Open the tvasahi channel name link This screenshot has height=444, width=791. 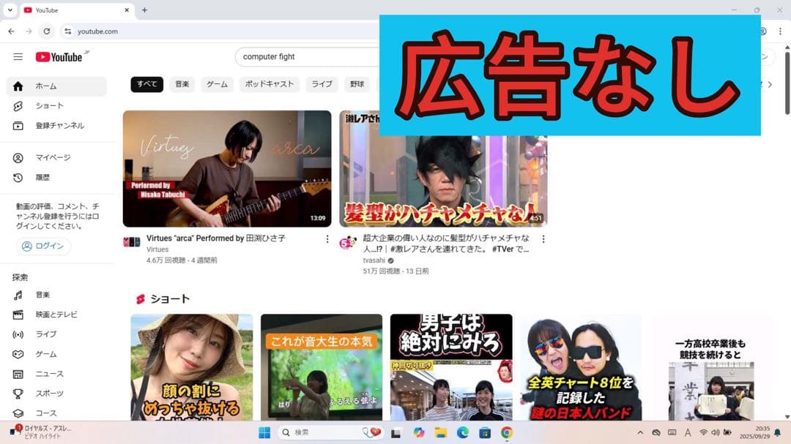[374, 260]
